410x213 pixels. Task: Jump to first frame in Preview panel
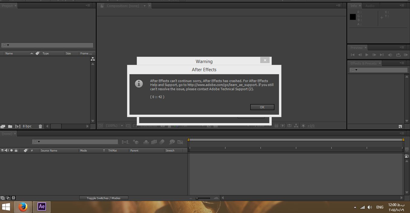pyautogui.click(x=353, y=55)
